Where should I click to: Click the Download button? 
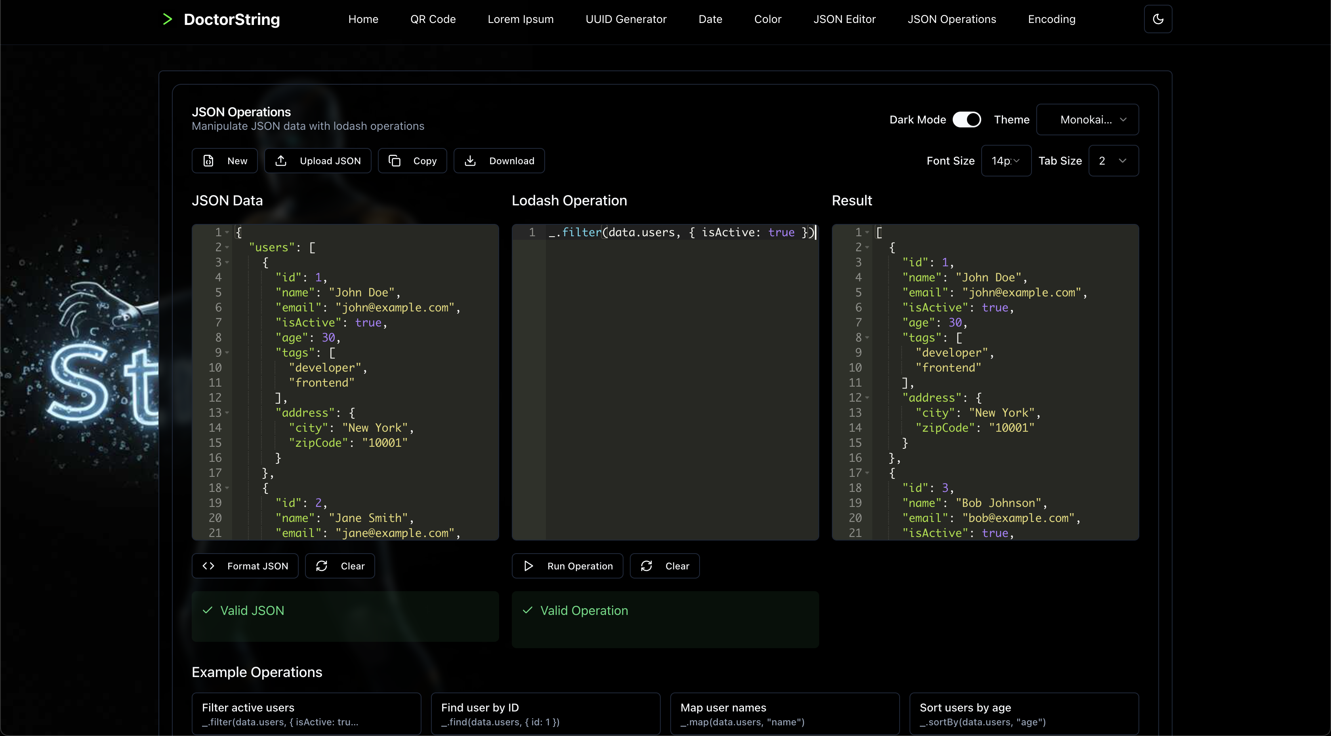coord(499,161)
